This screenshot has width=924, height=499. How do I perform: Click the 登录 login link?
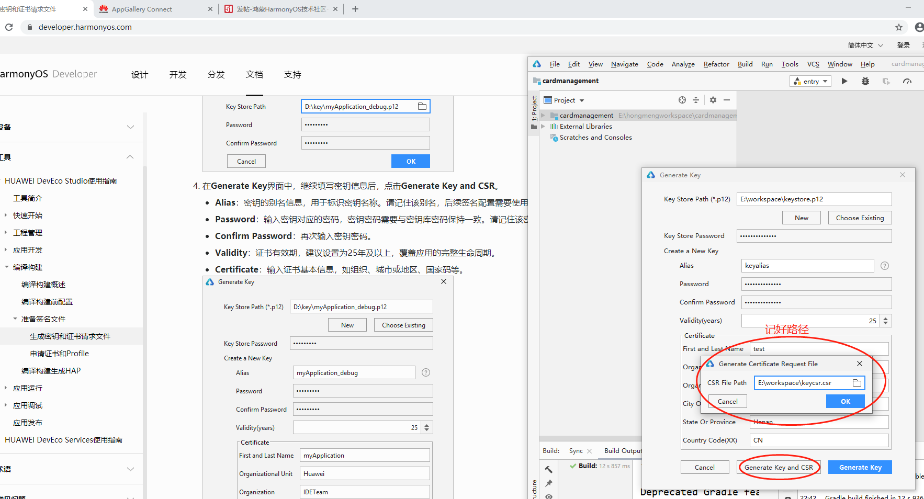click(904, 46)
